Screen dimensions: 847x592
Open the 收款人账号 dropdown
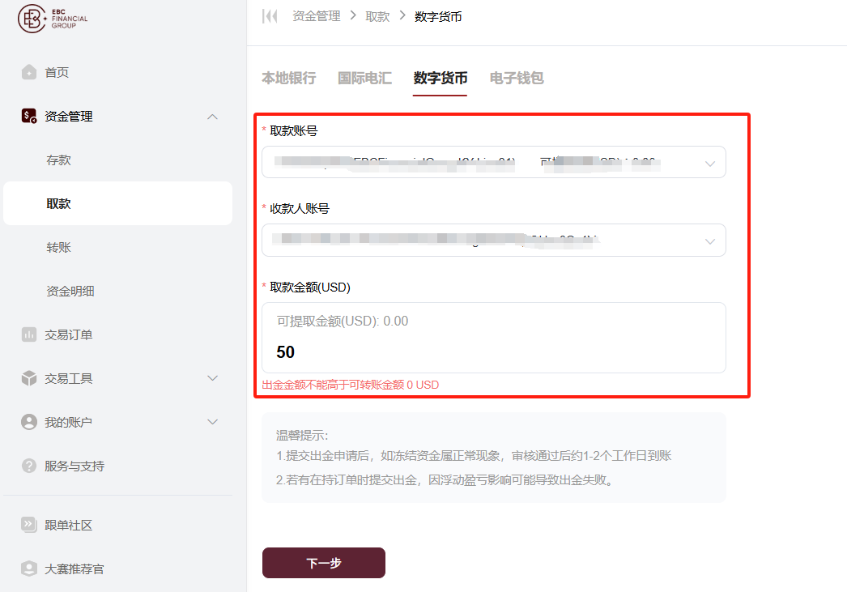[494, 241]
